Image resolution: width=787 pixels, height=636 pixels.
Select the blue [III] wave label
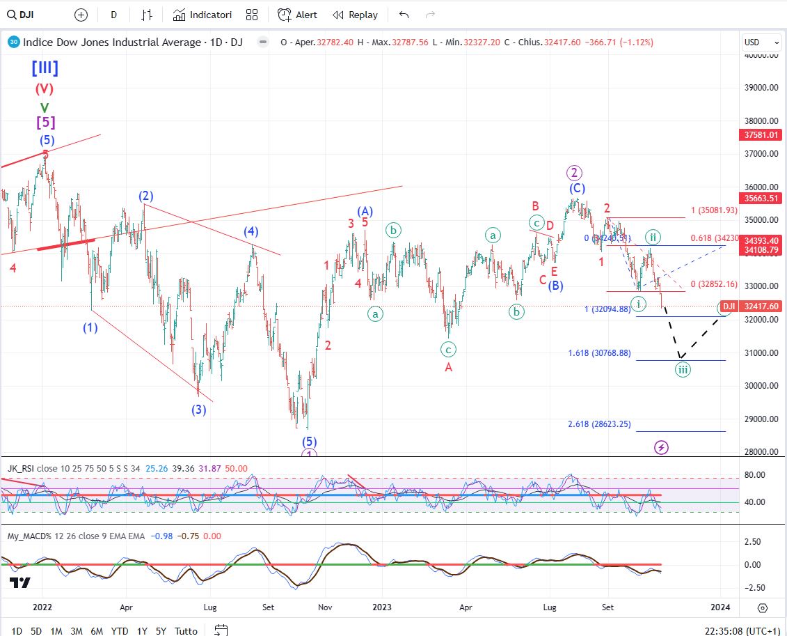45,68
